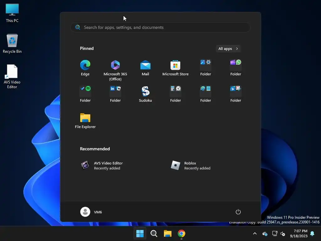Viewport: 321px width, 241px height.
Task: Launch Microsoft 365 (Office) from pinned apps
Action: point(115,70)
